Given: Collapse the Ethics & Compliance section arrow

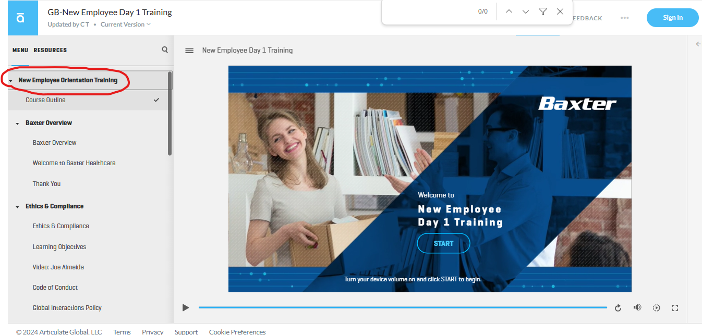Looking at the screenshot, I should (x=17, y=207).
